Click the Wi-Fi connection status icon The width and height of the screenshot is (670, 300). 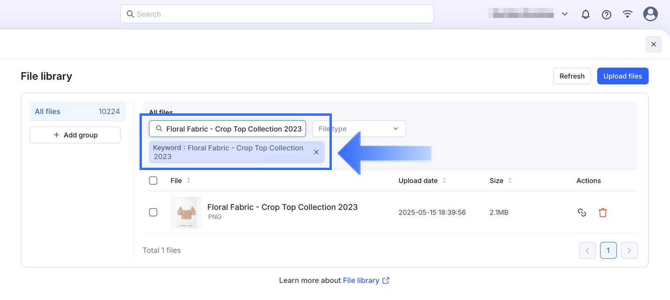(627, 14)
